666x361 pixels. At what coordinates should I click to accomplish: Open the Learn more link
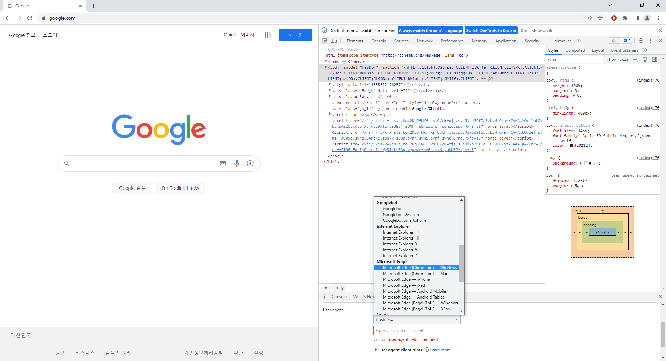(x=440, y=350)
